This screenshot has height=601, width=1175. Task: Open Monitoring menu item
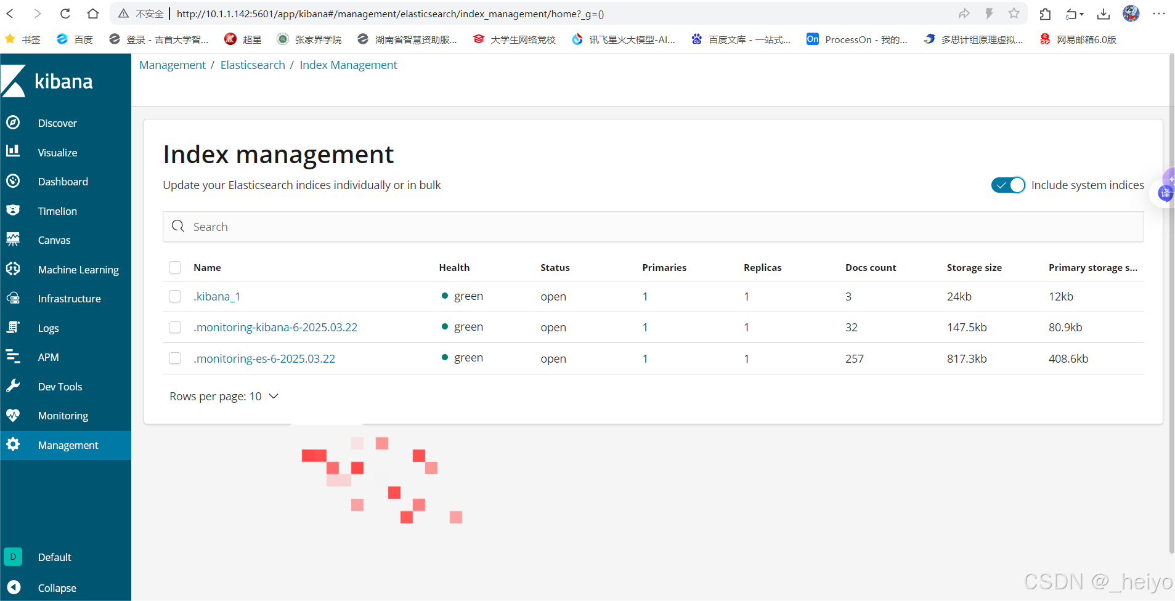tap(63, 416)
